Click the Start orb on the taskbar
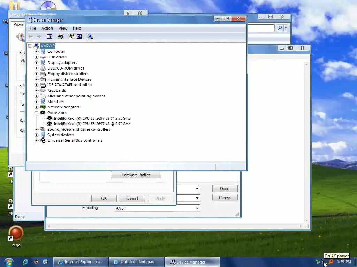This screenshot has height=267, width=357. click(x=8, y=262)
